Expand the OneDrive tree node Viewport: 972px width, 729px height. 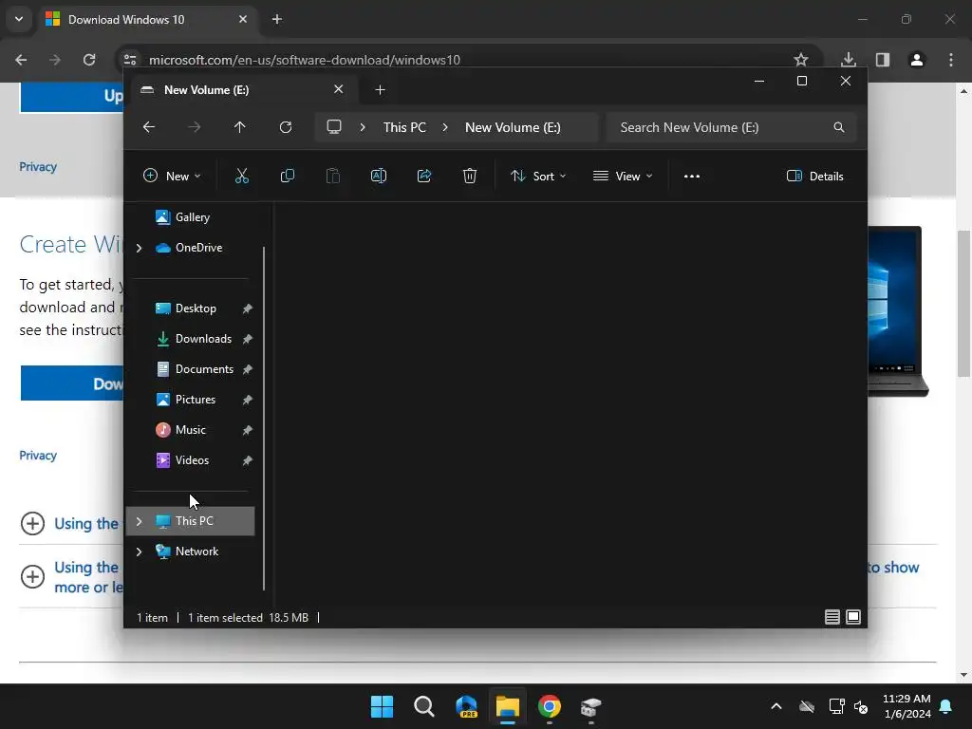pos(139,248)
